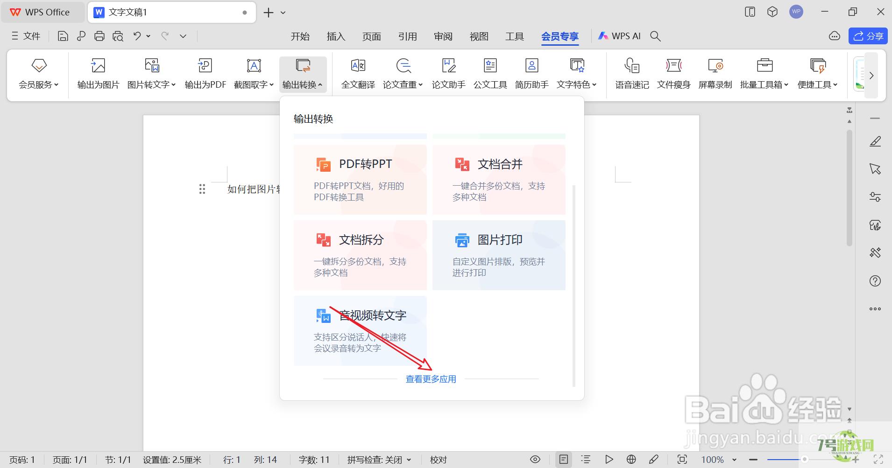
Task: Open search magnifier next to WPS AI
Action: pyautogui.click(x=655, y=36)
